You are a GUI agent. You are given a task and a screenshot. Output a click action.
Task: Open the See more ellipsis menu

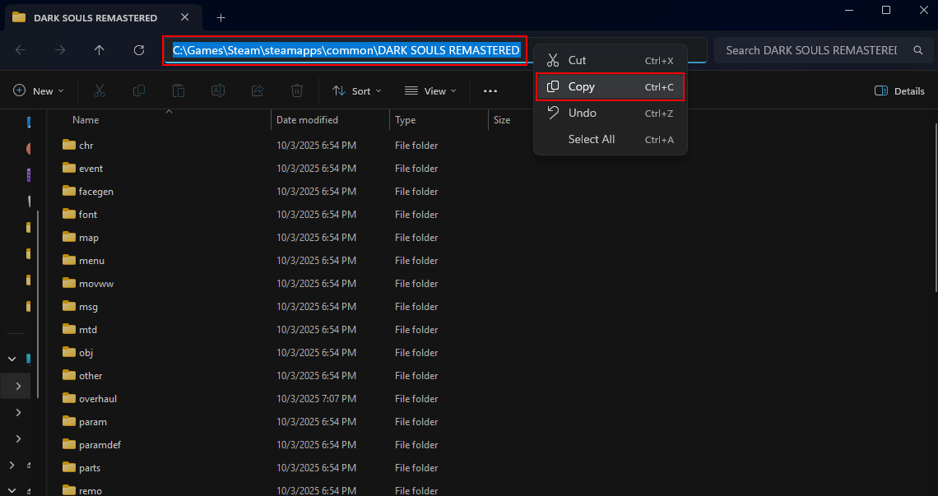490,91
